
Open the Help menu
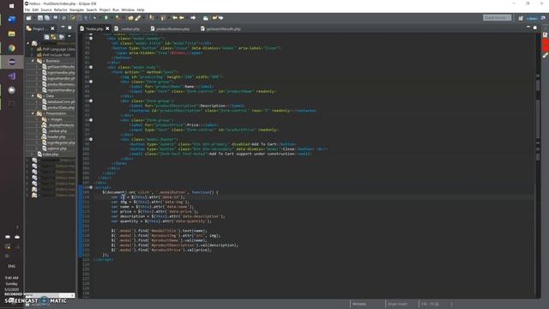pos(141,9)
